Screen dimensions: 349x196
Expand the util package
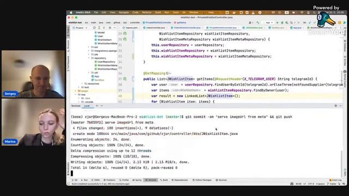[88, 72]
